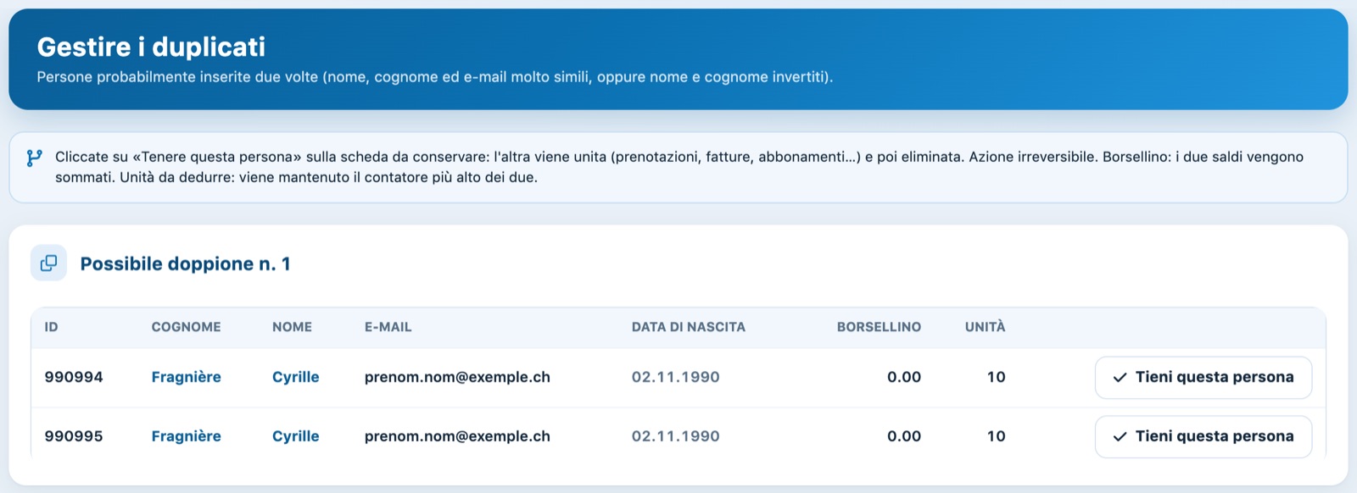The width and height of the screenshot is (1357, 493).
Task: Click the duplicate copy icon beside Possibile doppione
Action: coord(49,263)
